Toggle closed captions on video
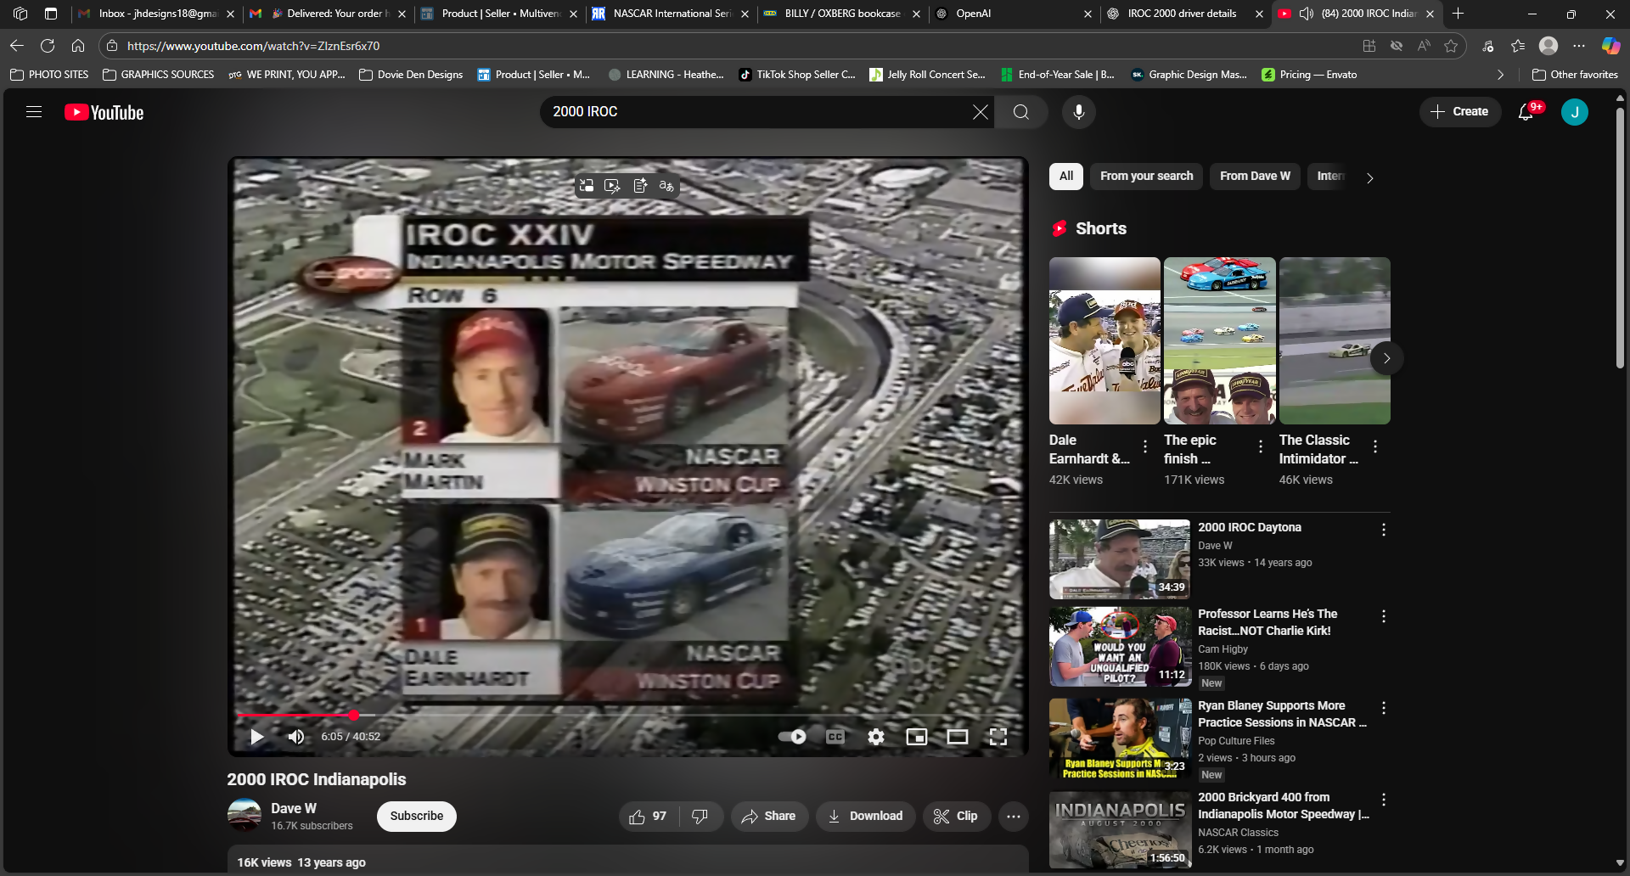 [x=835, y=737]
